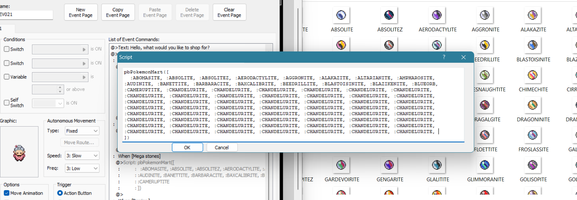This screenshot has height=200, width=577.
Task: Select the icon above the RAGALGITE label
Action: 485,105
